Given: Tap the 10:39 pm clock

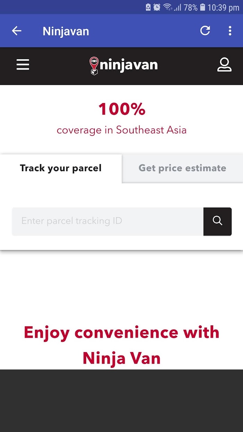Looking at the screenshot, I should [224, 7].
